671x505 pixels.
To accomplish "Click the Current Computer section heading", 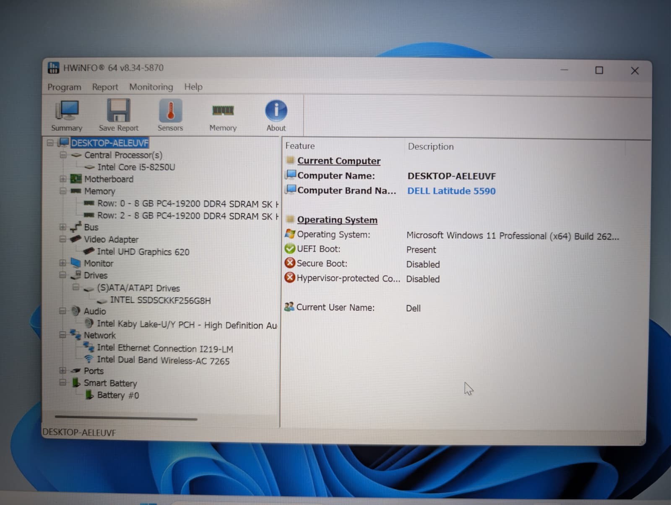I will [339, 161].
